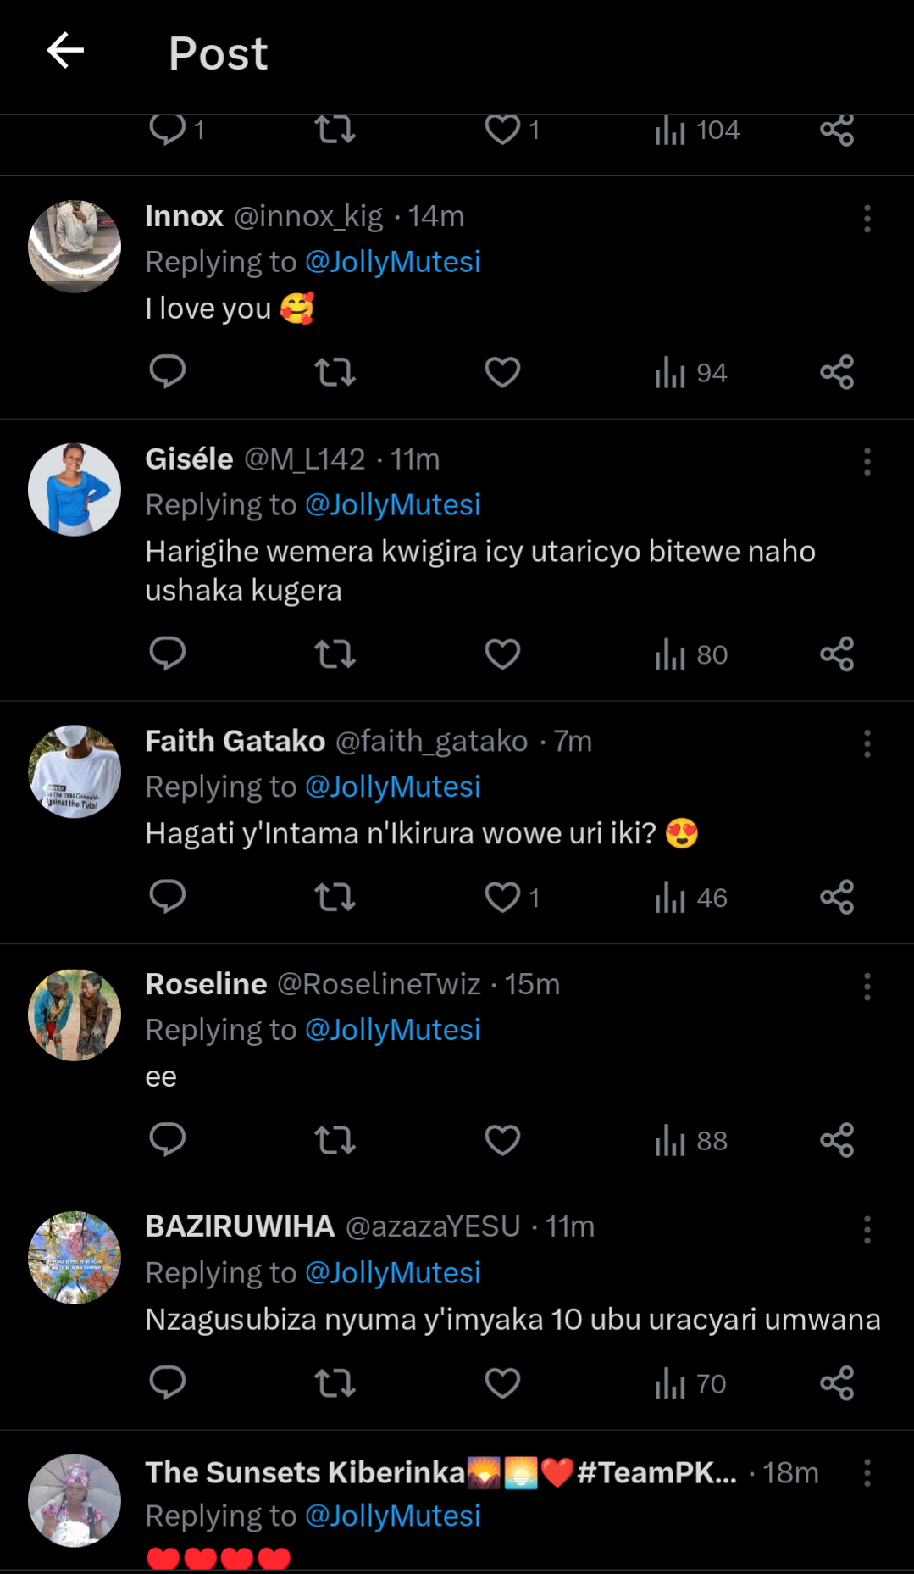914x1574 pixels.
Task: View analytics on Roseline's reply
Action: (690, 1141)
